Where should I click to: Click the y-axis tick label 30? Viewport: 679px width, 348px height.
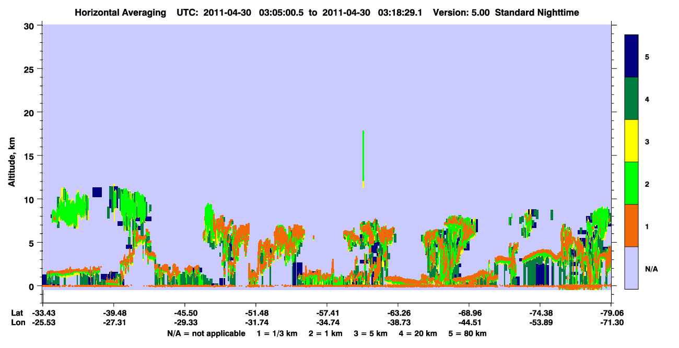click(30, 26)
